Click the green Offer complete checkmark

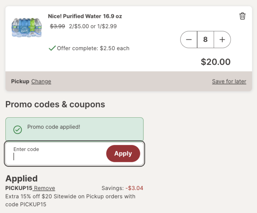click(52, 48)
